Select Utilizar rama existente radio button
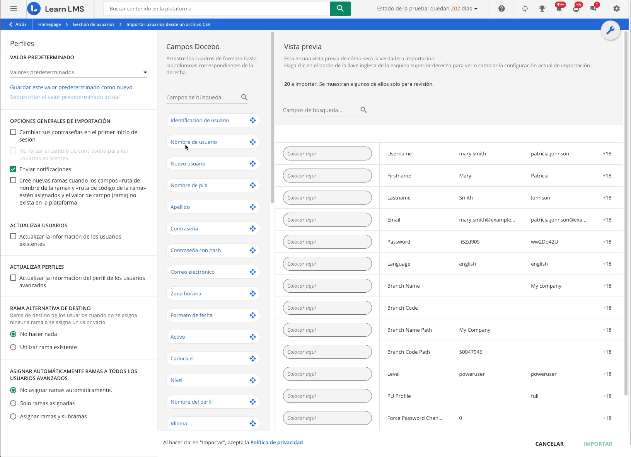Screen dimensions: 631x457 (13, 347)
